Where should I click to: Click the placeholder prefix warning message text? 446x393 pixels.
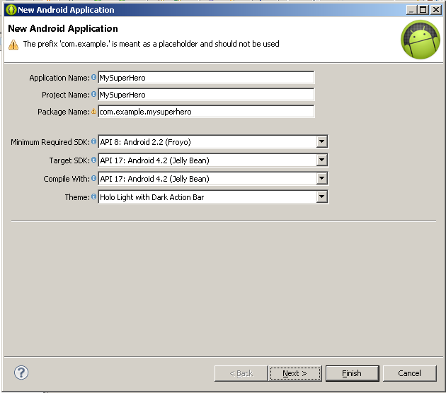click(151, 44)
